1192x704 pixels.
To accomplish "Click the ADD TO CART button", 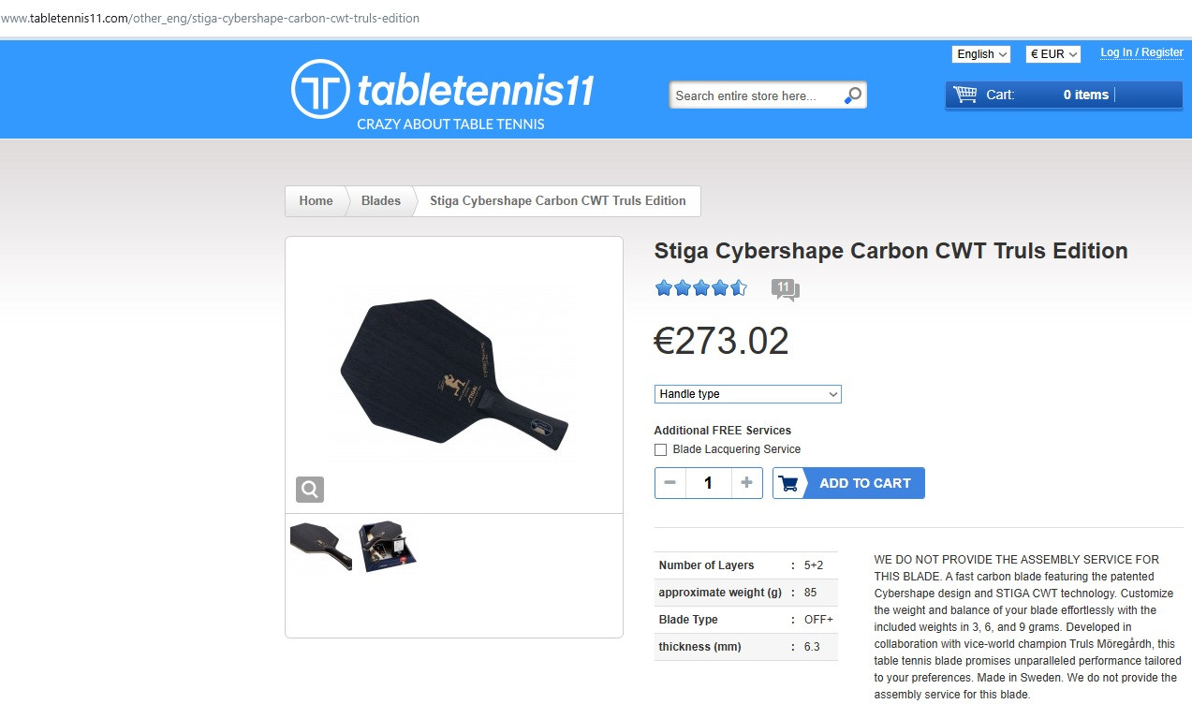I will coord(848,483).
